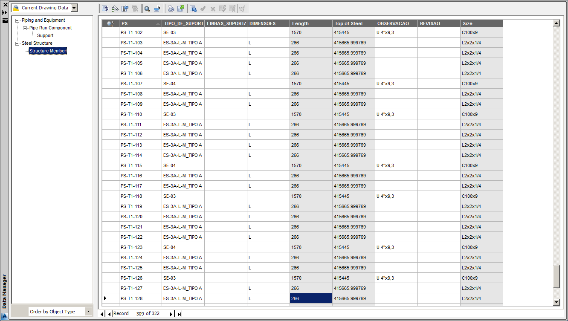Click the down arrow of the vertical scrollbar
This screenshot has height=321, width=568.
pos(556,302)
